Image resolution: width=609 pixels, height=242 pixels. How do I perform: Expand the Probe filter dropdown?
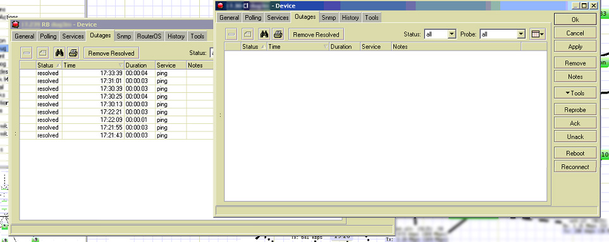pyautogui.click(x=521, y=34)
